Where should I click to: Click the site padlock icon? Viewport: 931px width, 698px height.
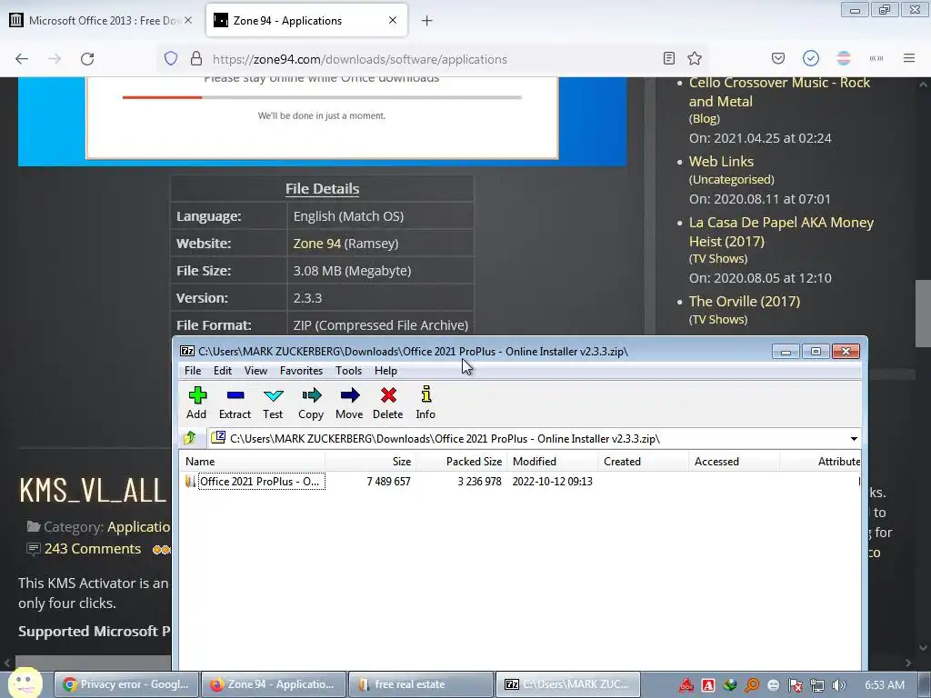coord(196,58)
